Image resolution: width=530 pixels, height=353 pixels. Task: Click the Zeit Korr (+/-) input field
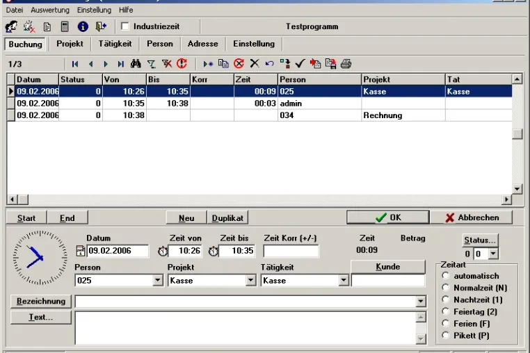click(291, 251)
